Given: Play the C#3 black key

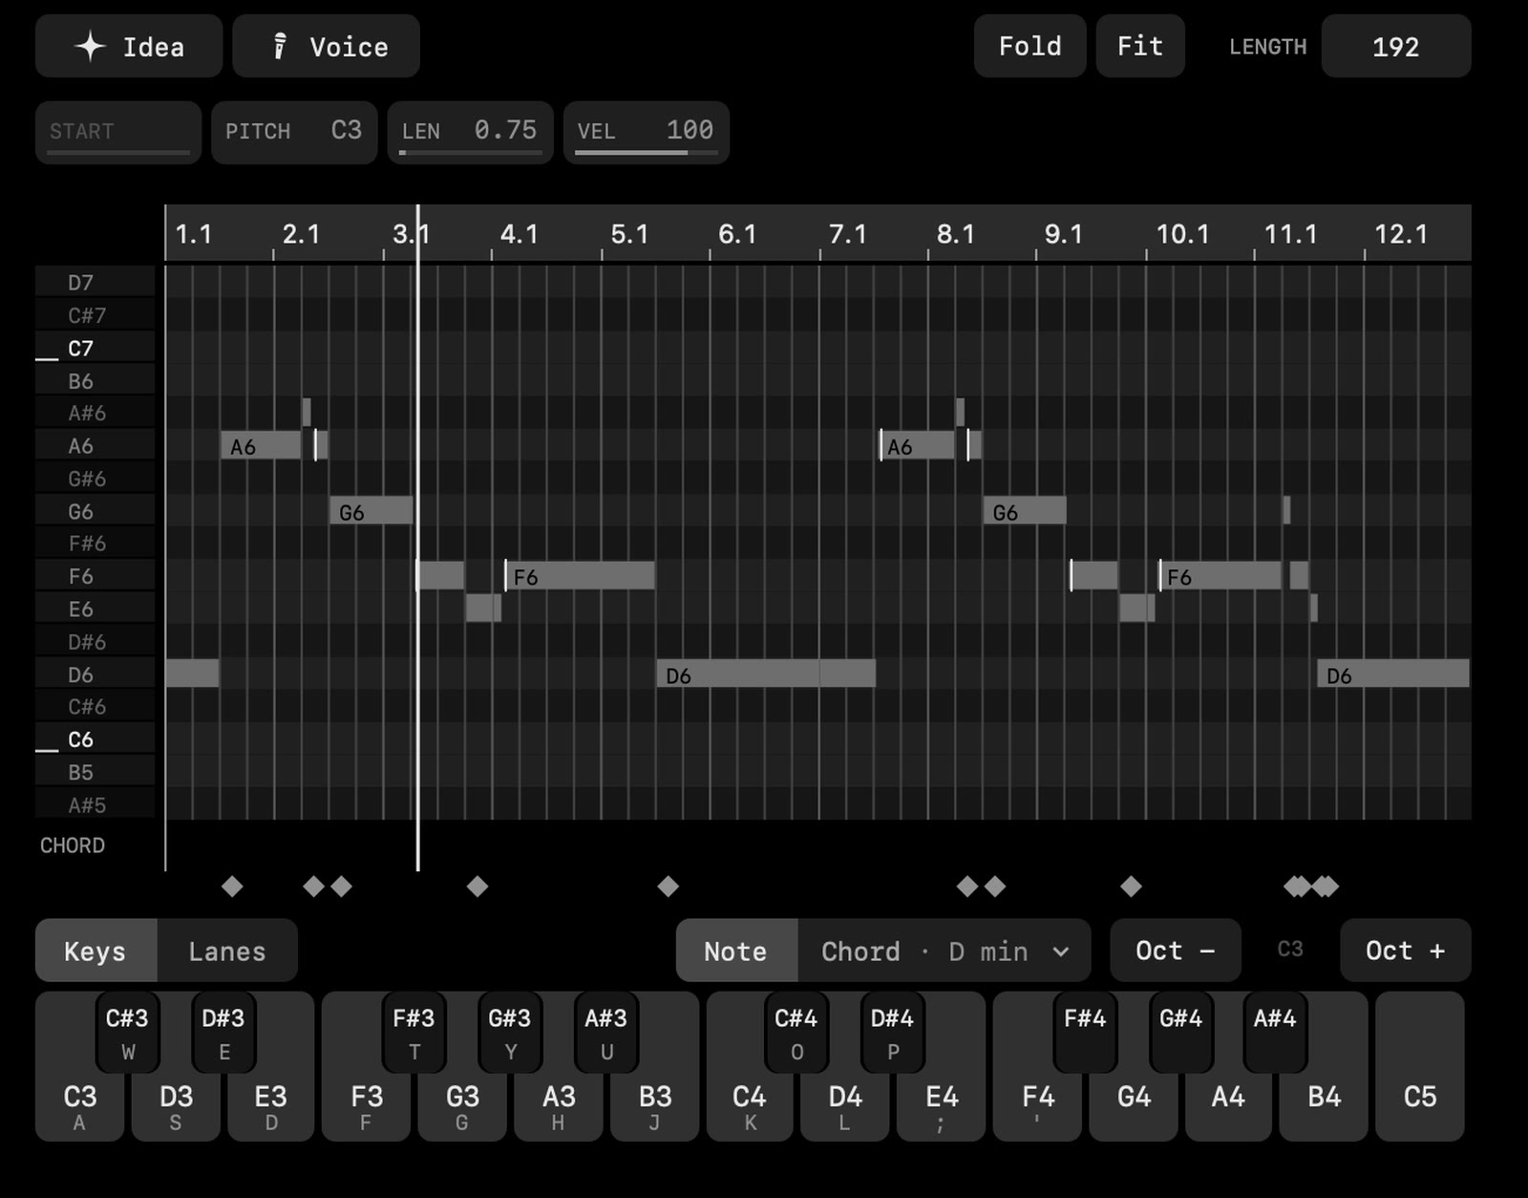Looking at the screenshot, I should pos(127,1032).
